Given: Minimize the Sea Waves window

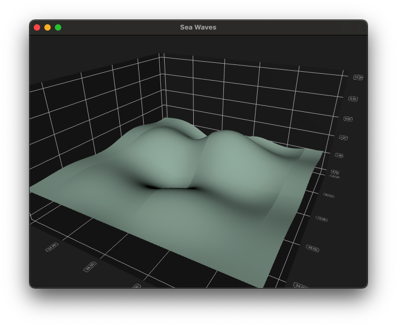Looking at the screenshot, I should point(48,27).
